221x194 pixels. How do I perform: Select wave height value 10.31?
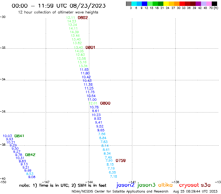[x=20, y=158]
